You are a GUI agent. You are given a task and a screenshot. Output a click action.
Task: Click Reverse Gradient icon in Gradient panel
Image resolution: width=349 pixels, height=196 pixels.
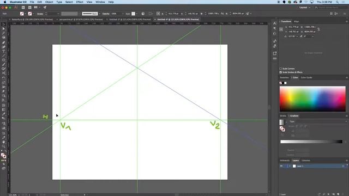pos(282,134)
